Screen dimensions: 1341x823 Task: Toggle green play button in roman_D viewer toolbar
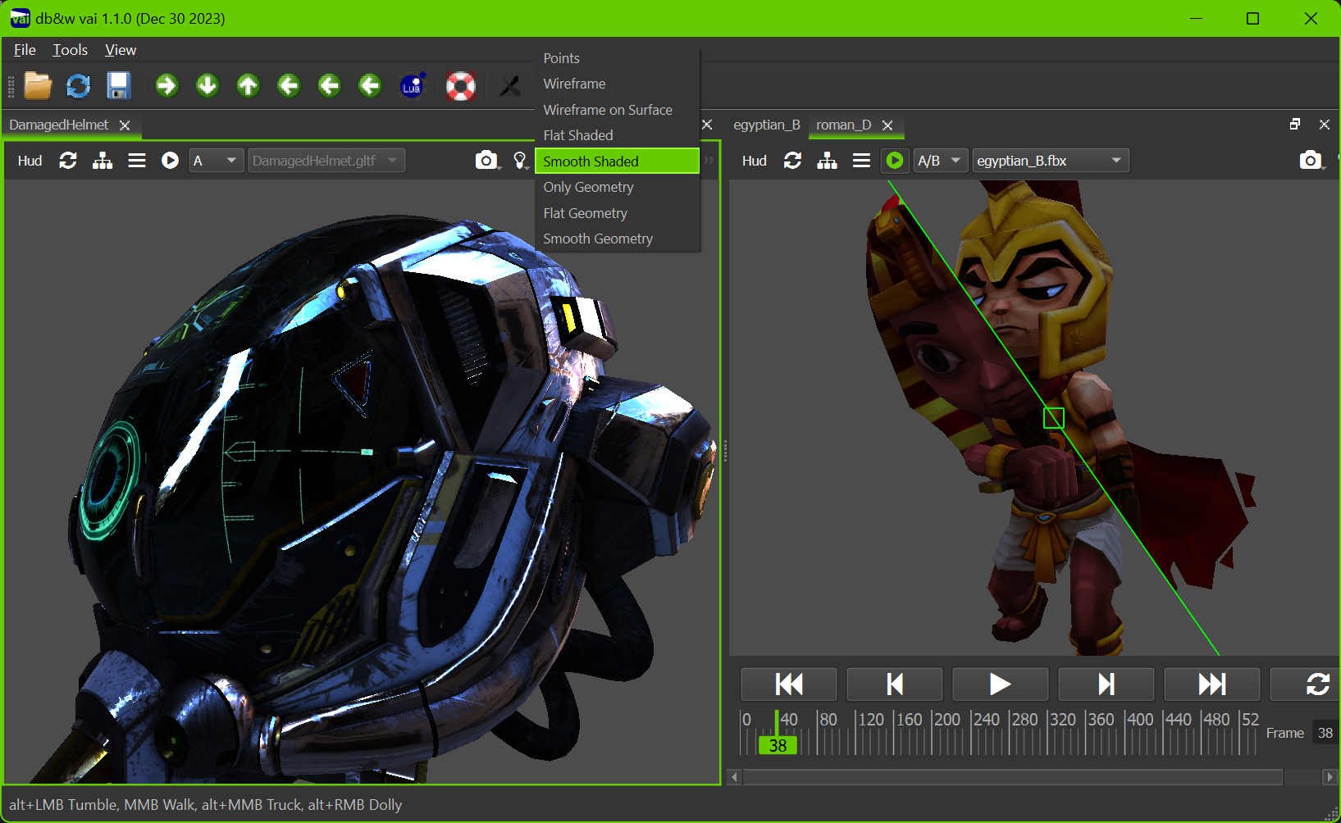895,161
